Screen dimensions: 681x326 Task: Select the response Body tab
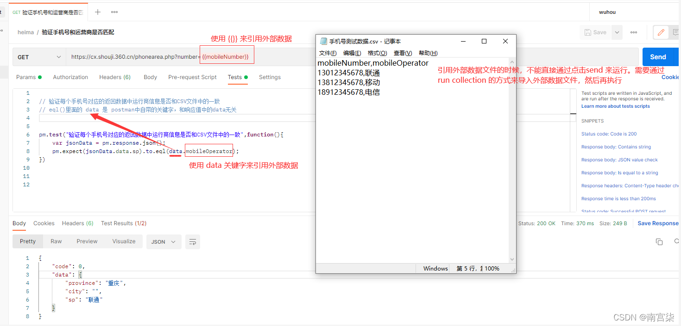tap(19, 223)
